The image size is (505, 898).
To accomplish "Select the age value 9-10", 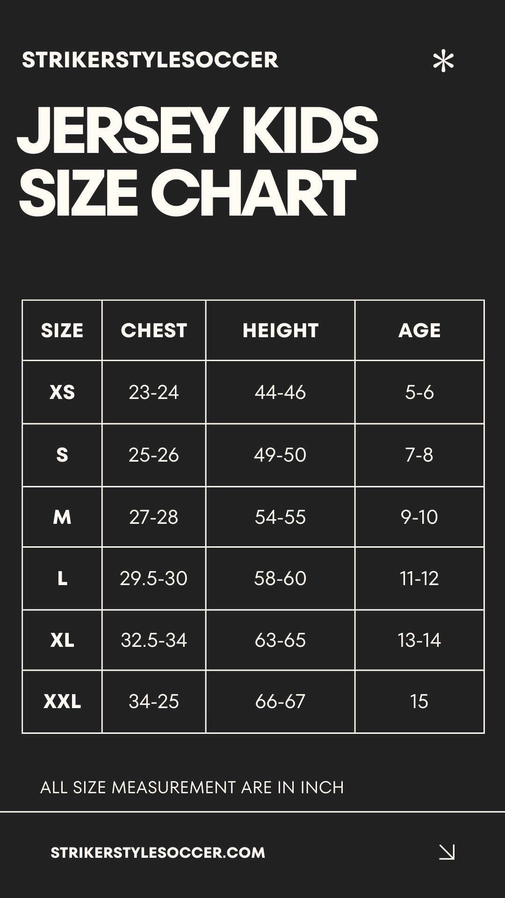I will click(x=419, y=517).
